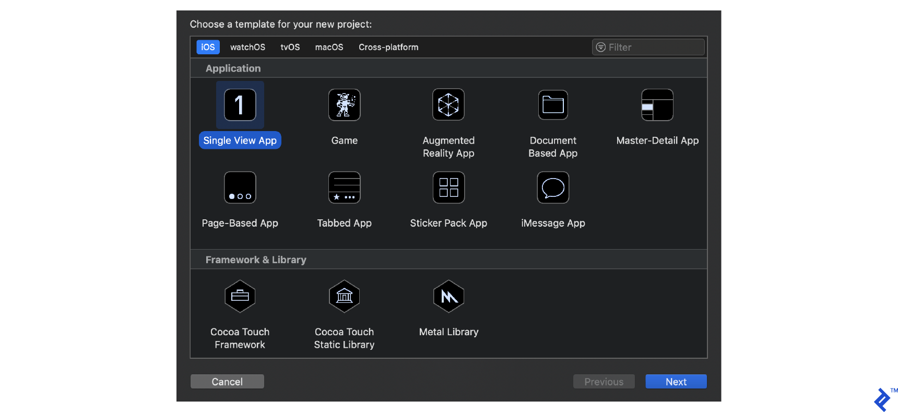This screenshot has height=412, width=898.
Task: Click the Cancel button
Action: 227,382
